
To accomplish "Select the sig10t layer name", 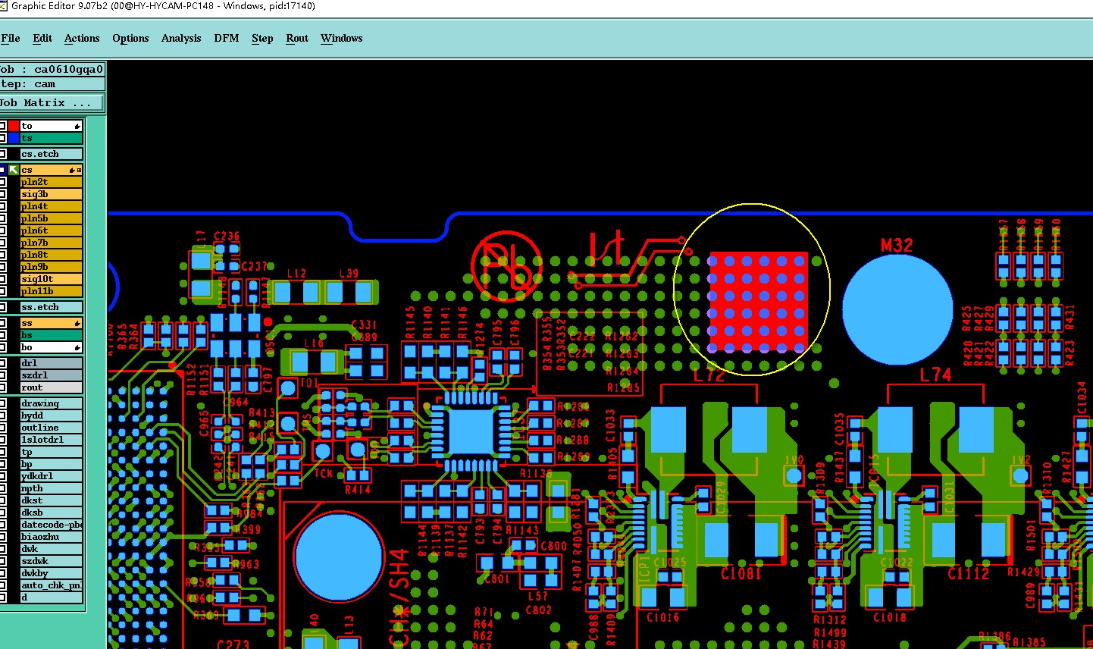I will tap(51, 279).
